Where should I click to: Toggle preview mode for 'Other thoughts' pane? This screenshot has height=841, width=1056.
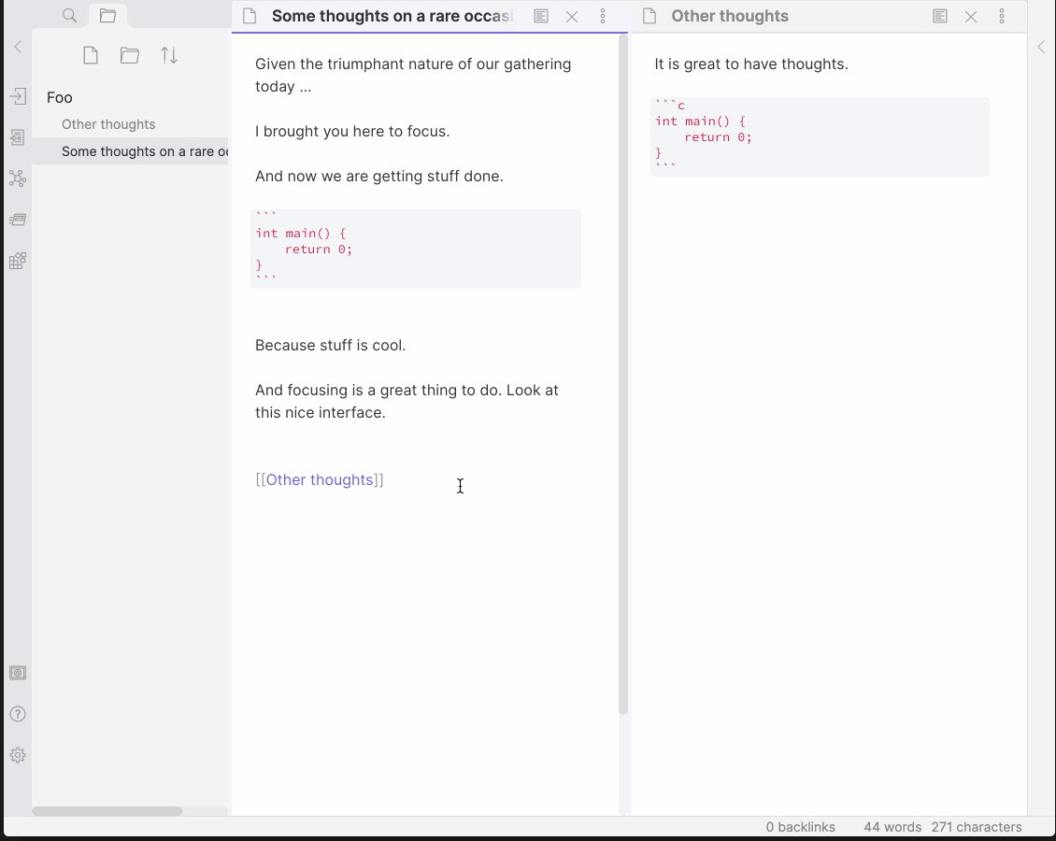click(x=940, y=16)
